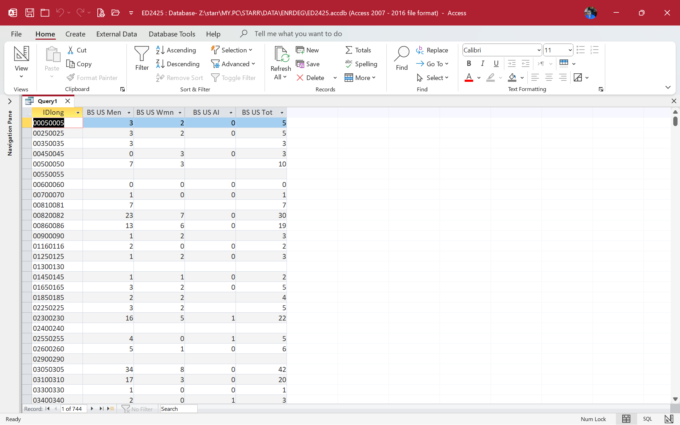680x425 pixels.
Task: Switch to SQL view in status bar
Action: tap(647, 419)
